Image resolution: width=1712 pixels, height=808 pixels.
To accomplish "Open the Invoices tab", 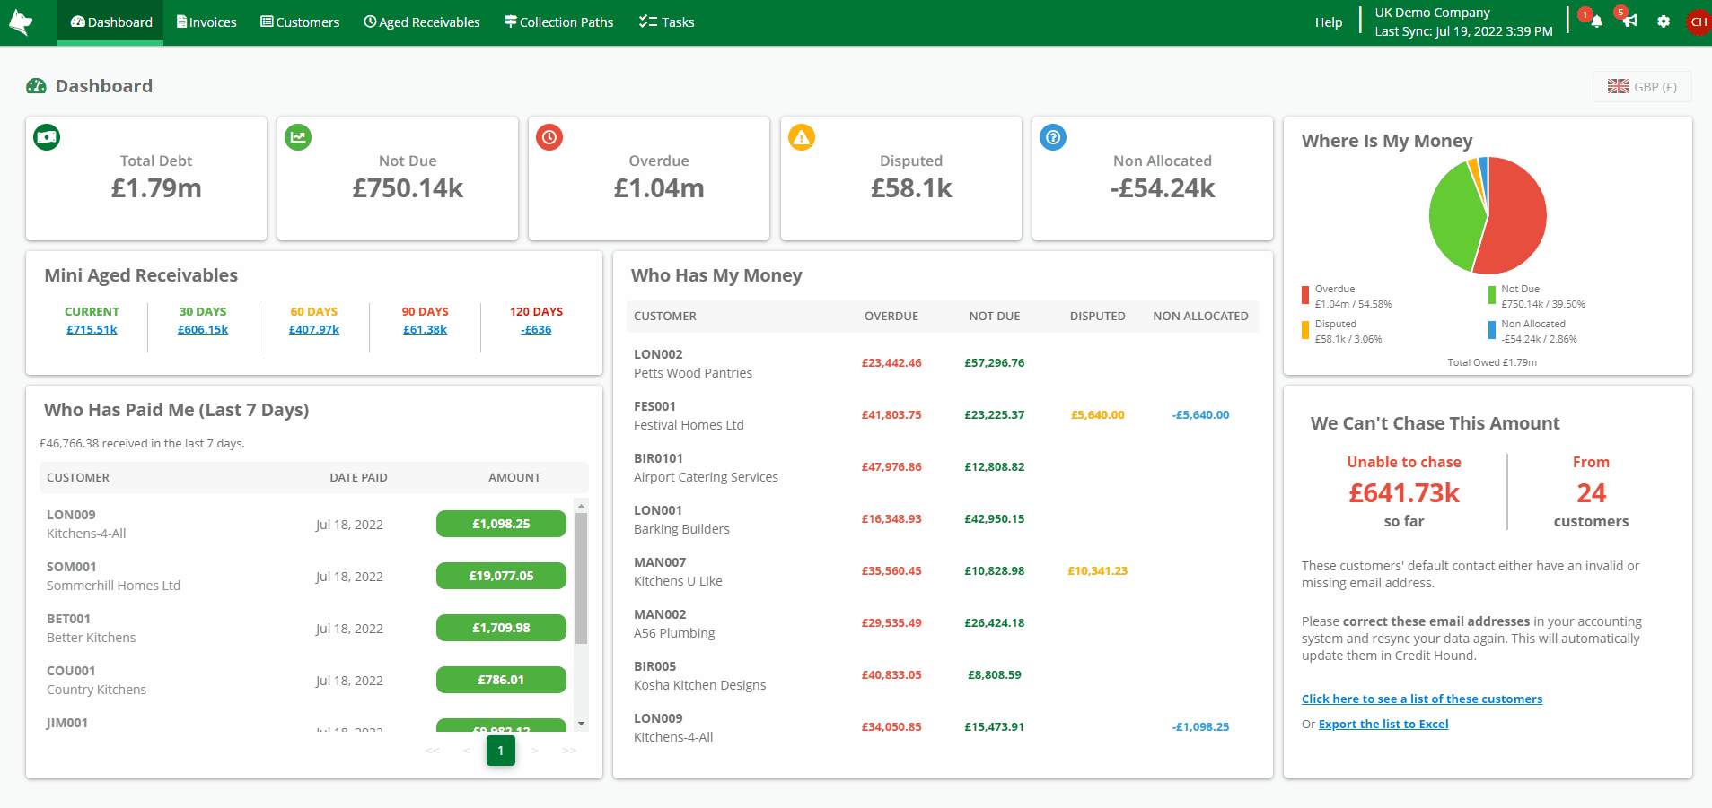I will pyautogui.click(x=206, y=22).
